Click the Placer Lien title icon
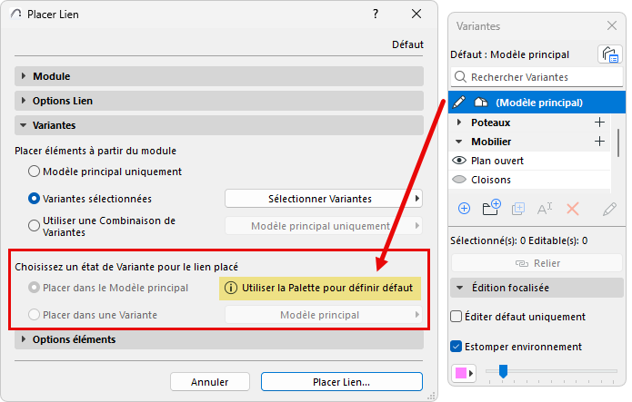Screen dimensions: 632x402 16,15
